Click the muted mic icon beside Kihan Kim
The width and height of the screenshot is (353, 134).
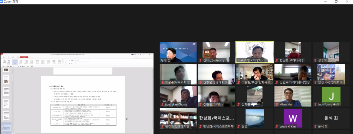coord(277,104)
